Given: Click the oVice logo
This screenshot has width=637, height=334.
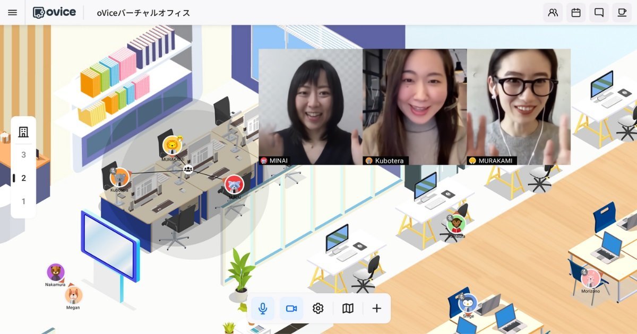Looking at the screenshot, I should (54, 12).
